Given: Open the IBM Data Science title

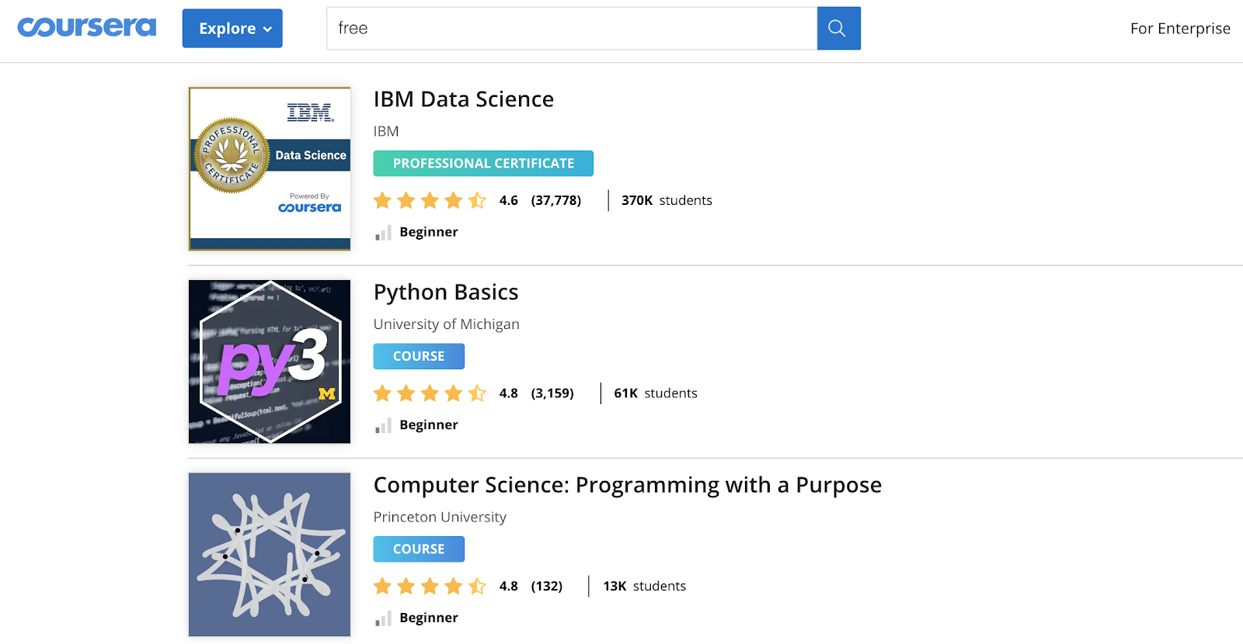Looking at the screenshot, I should pyautogui.click(x=464, y=99).
